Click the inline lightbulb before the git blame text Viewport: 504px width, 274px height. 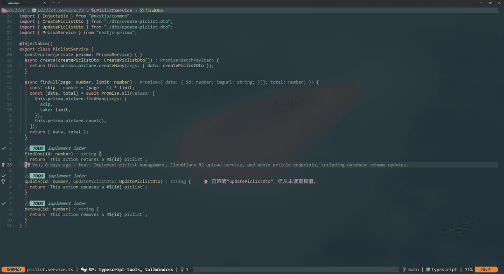point(28,165)
